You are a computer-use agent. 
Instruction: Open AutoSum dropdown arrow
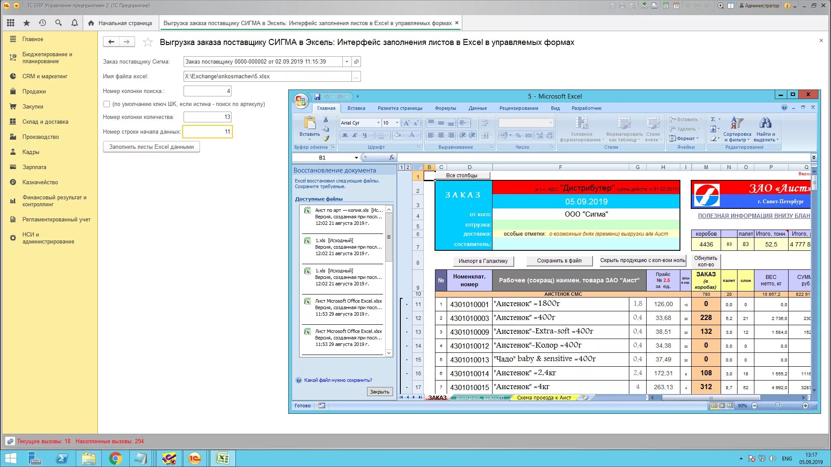click(720, 119)
